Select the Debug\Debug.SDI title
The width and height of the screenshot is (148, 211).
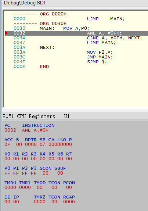coord(25,3)
